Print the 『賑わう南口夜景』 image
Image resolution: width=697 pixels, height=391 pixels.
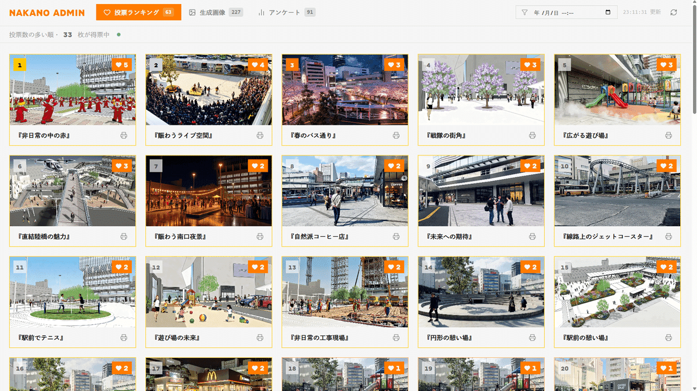[260, 237]
